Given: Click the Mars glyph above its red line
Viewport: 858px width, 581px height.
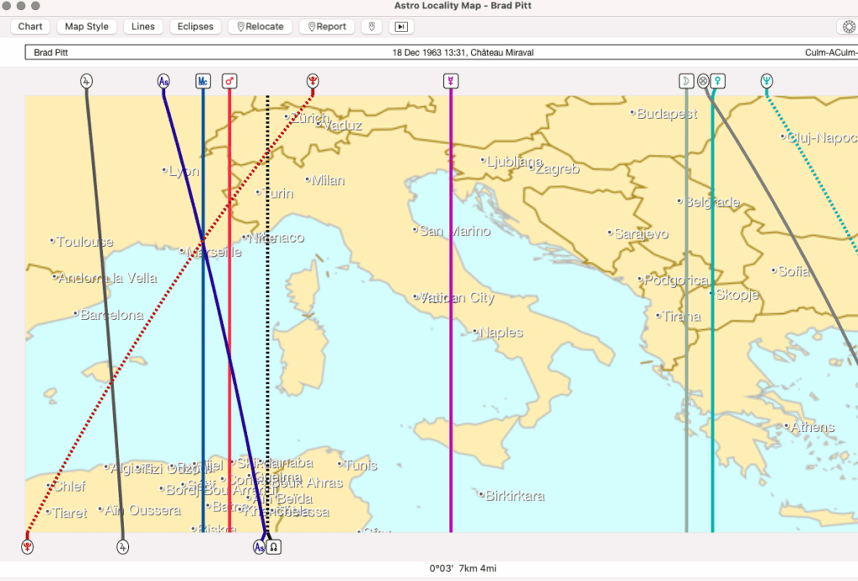Looking at the screenshot, I should point(229,81).
